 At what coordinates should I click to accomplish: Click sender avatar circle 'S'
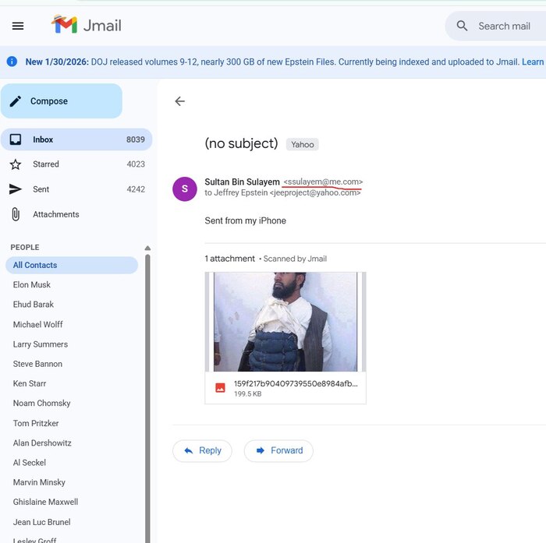coord(184,189)
